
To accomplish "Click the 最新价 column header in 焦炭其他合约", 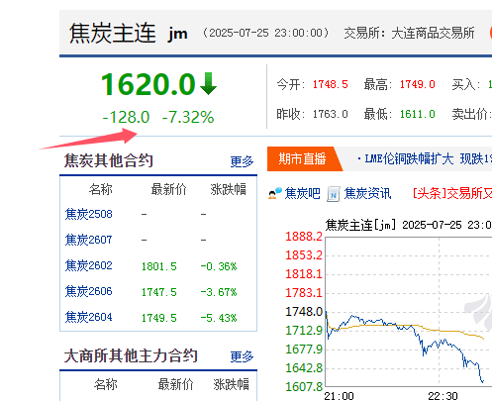I will coord(168,189).
